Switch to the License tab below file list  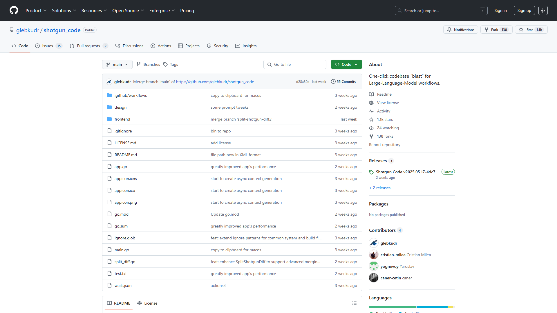[x=147, y=303]
